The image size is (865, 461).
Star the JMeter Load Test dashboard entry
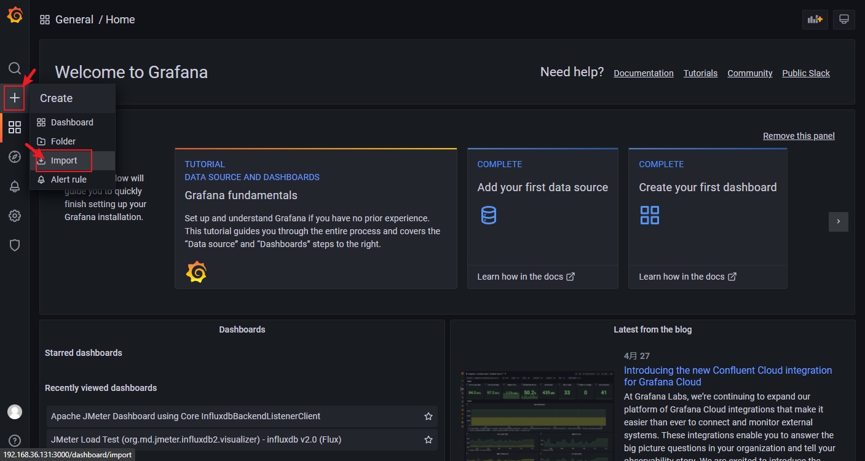pos(429,439)
